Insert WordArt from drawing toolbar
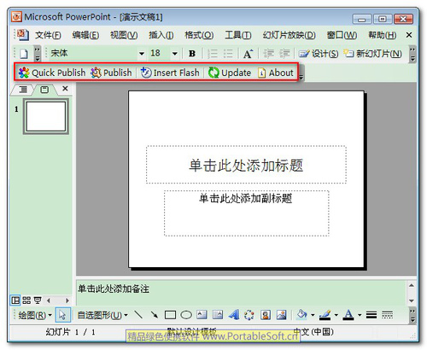Screen dimensions: 427x350 (234, 315)
